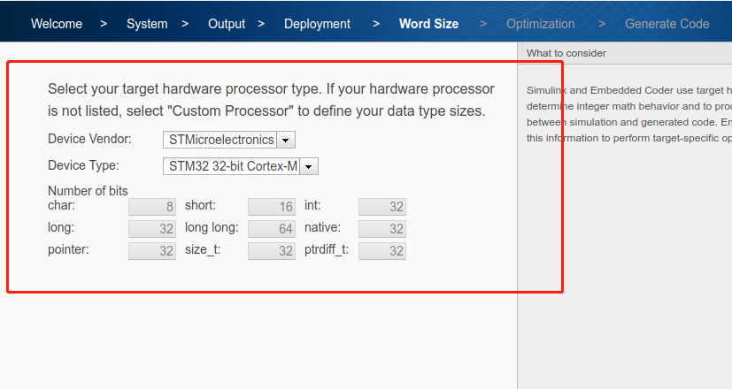Go to the Welcome step
The height and width of the screenshot is (389, 732).
pyautogui.click(x=58, y=24)
